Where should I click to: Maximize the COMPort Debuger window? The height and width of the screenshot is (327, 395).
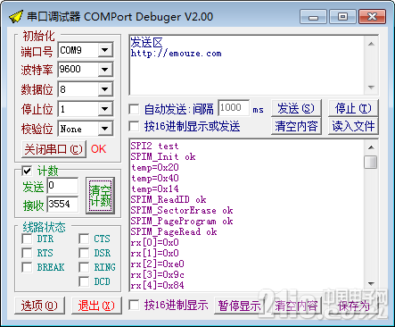(x=342, y=17)
